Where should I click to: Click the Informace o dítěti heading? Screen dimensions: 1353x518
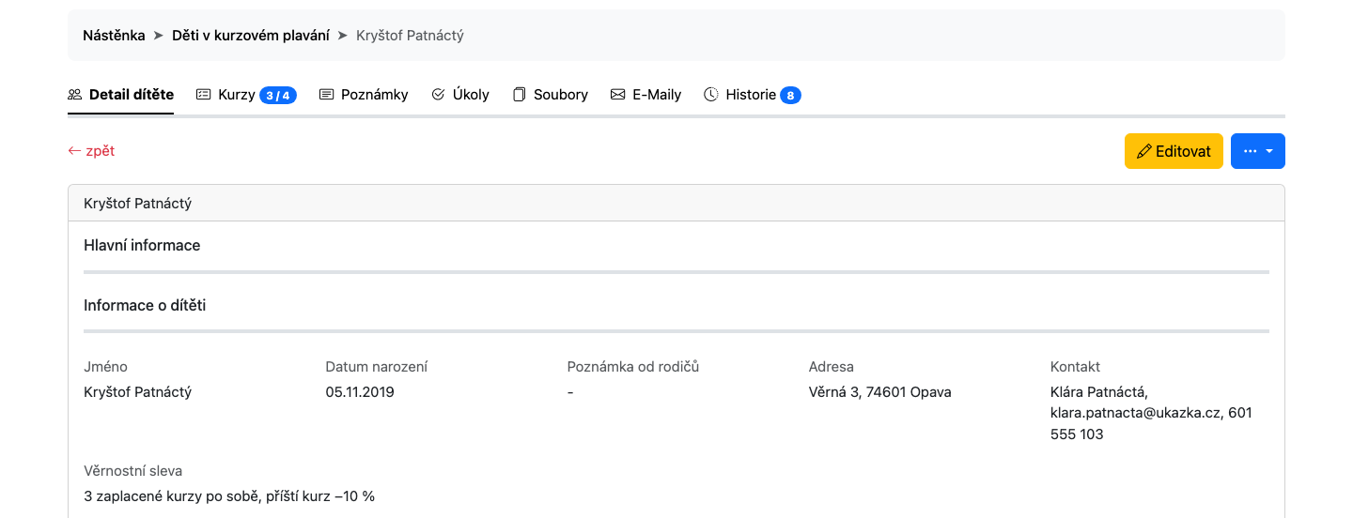point(145,305)
